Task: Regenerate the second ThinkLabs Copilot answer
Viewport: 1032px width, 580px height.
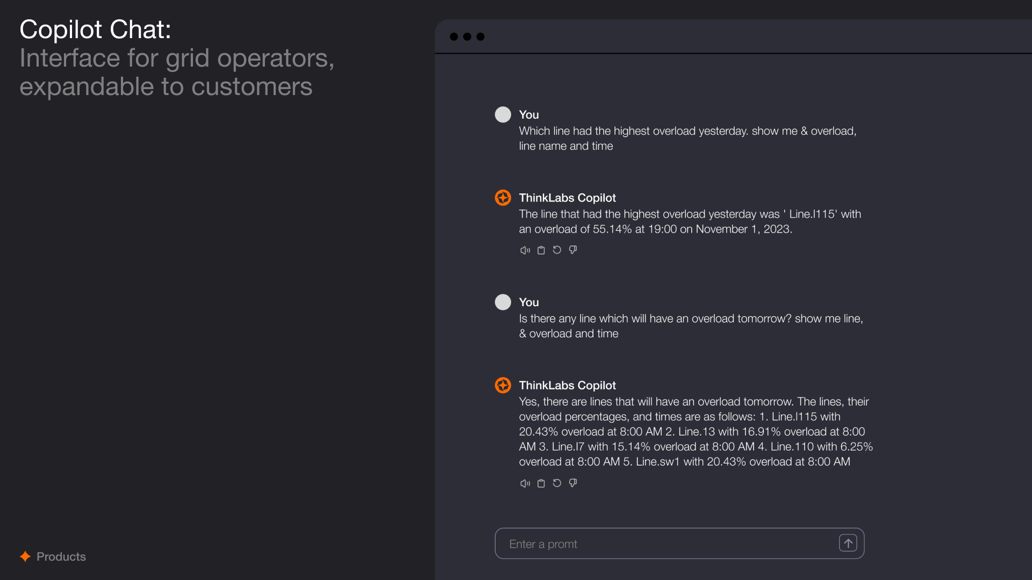Action: click(x=557, y=483)
